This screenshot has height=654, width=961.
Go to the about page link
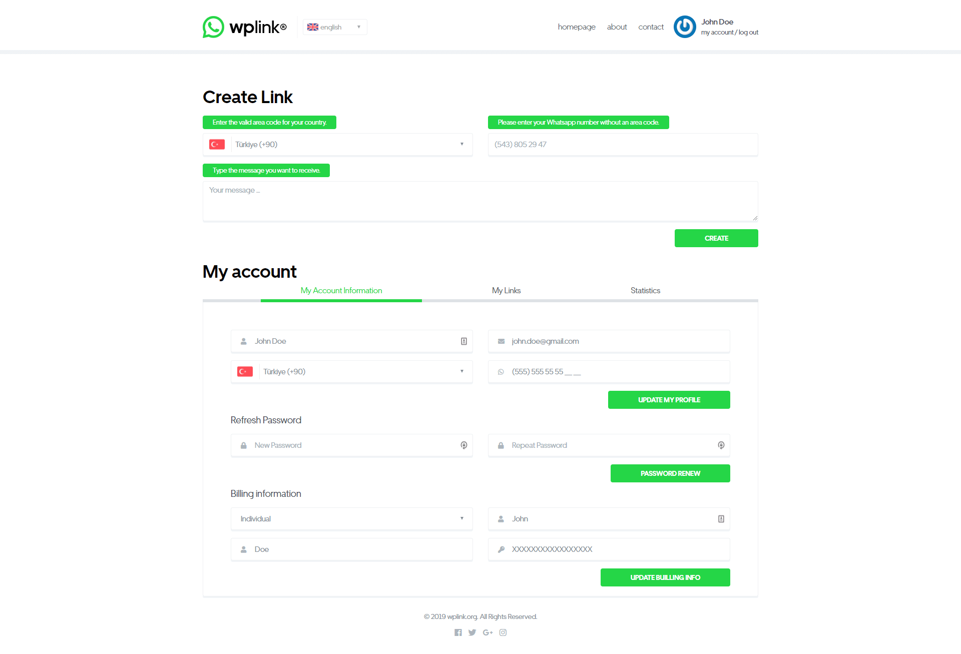coord(617,27)
